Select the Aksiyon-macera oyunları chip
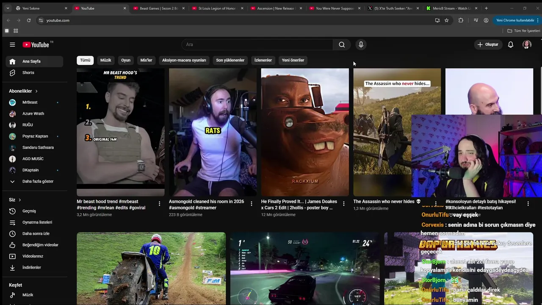The width and height of the screenshot is (542, 305). 184,60
